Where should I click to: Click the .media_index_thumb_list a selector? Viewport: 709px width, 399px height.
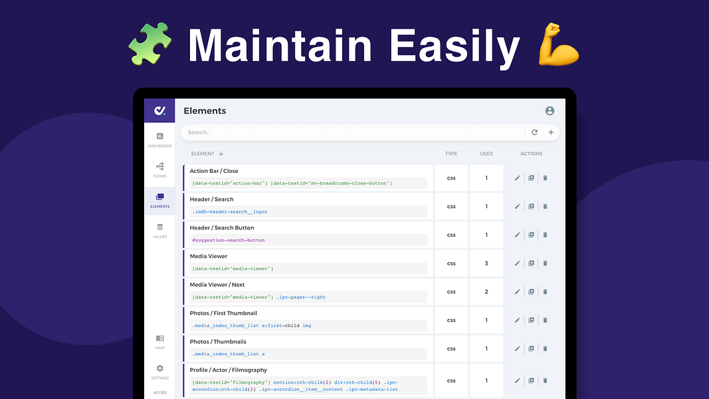coord(229,354)
